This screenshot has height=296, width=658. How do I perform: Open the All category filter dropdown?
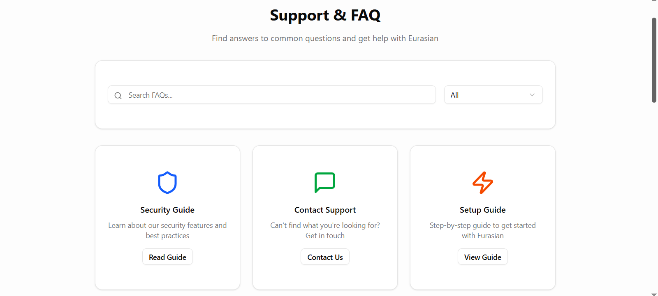click(493, 95)
